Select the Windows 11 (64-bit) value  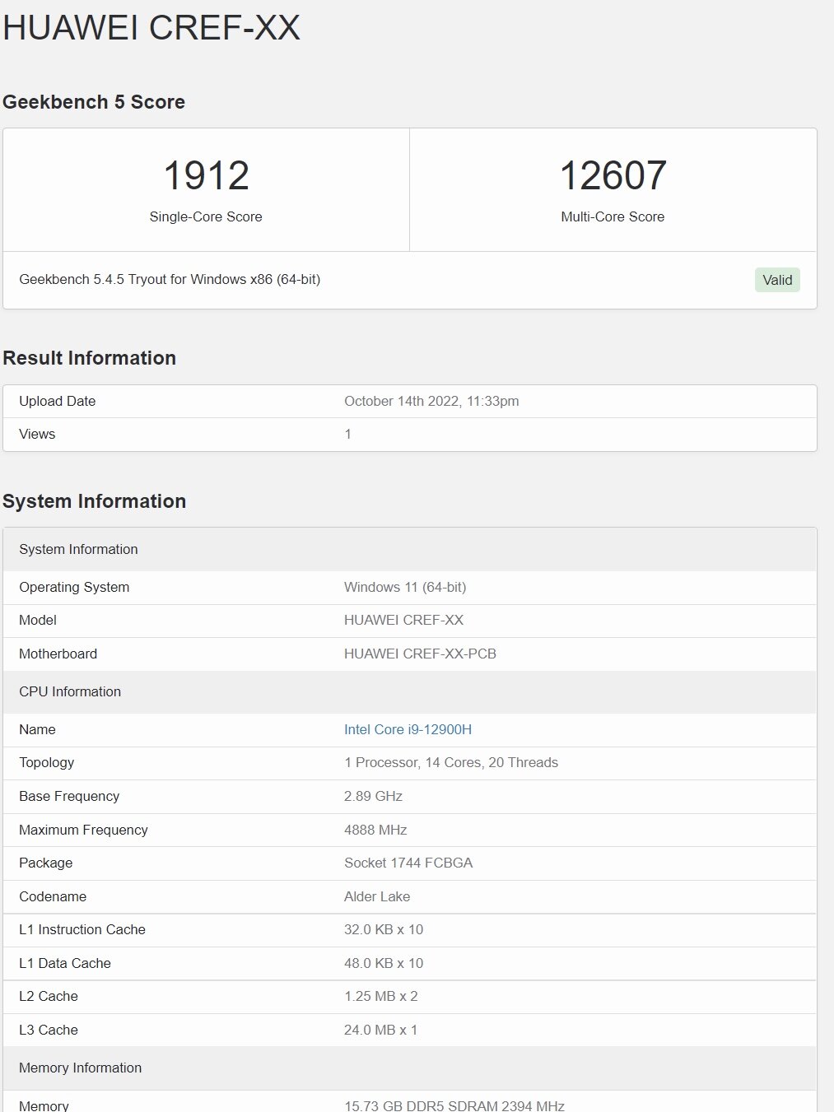(x=405, y=587)
